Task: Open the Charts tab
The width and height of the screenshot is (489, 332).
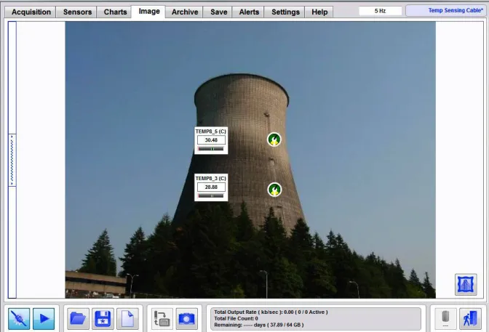Action: click(115, 12)
